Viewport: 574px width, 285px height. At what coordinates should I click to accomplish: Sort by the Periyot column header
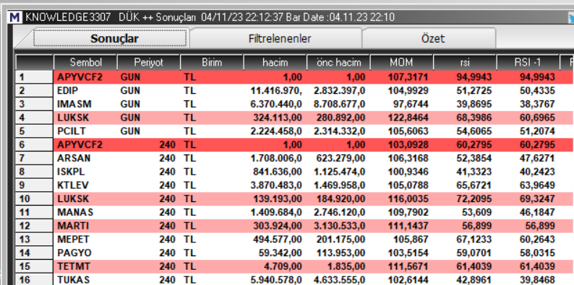(149, 63)
